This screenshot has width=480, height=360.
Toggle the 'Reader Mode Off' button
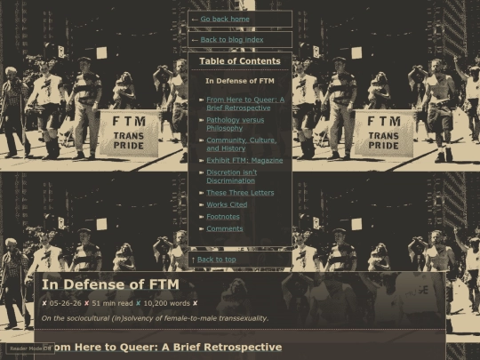pyautogui.click(x=30, y=348)
